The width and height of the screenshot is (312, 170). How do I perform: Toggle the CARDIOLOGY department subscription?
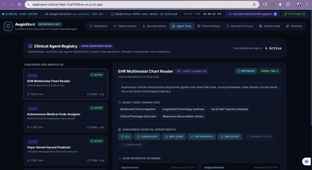coord(147,137)
